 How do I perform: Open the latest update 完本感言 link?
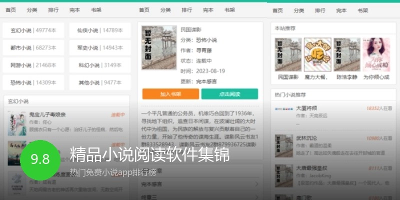[206, 81]
